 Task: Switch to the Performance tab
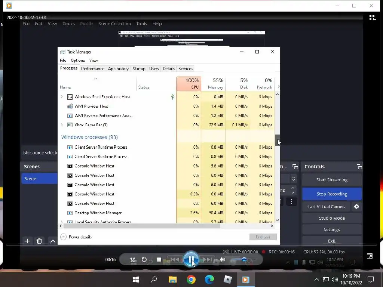coord(93,69)
